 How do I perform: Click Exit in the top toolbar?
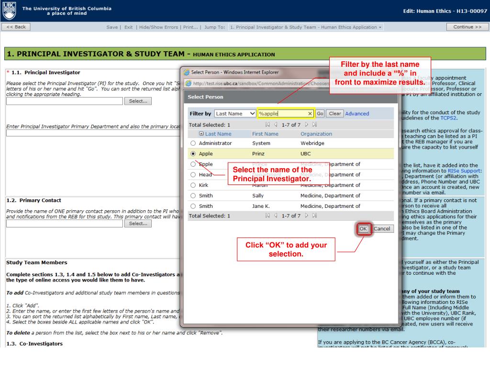[128, 27]
